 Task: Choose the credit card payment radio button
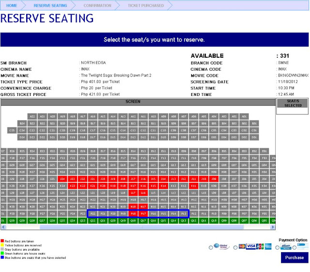(x=235, y=247)
